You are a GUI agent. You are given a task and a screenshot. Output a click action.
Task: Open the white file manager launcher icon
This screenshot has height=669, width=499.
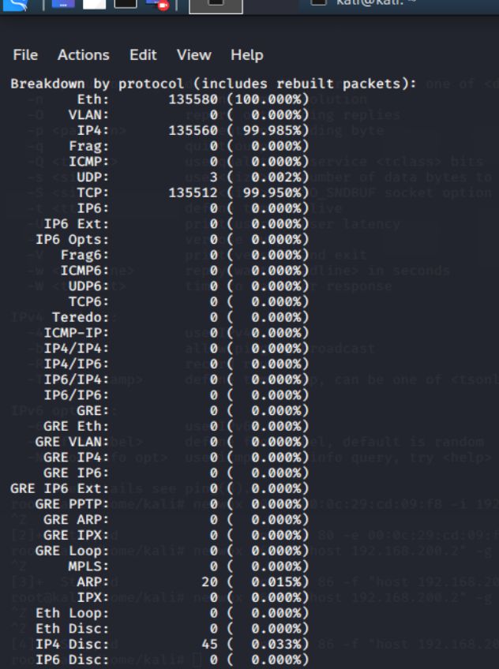pos(94,3)
